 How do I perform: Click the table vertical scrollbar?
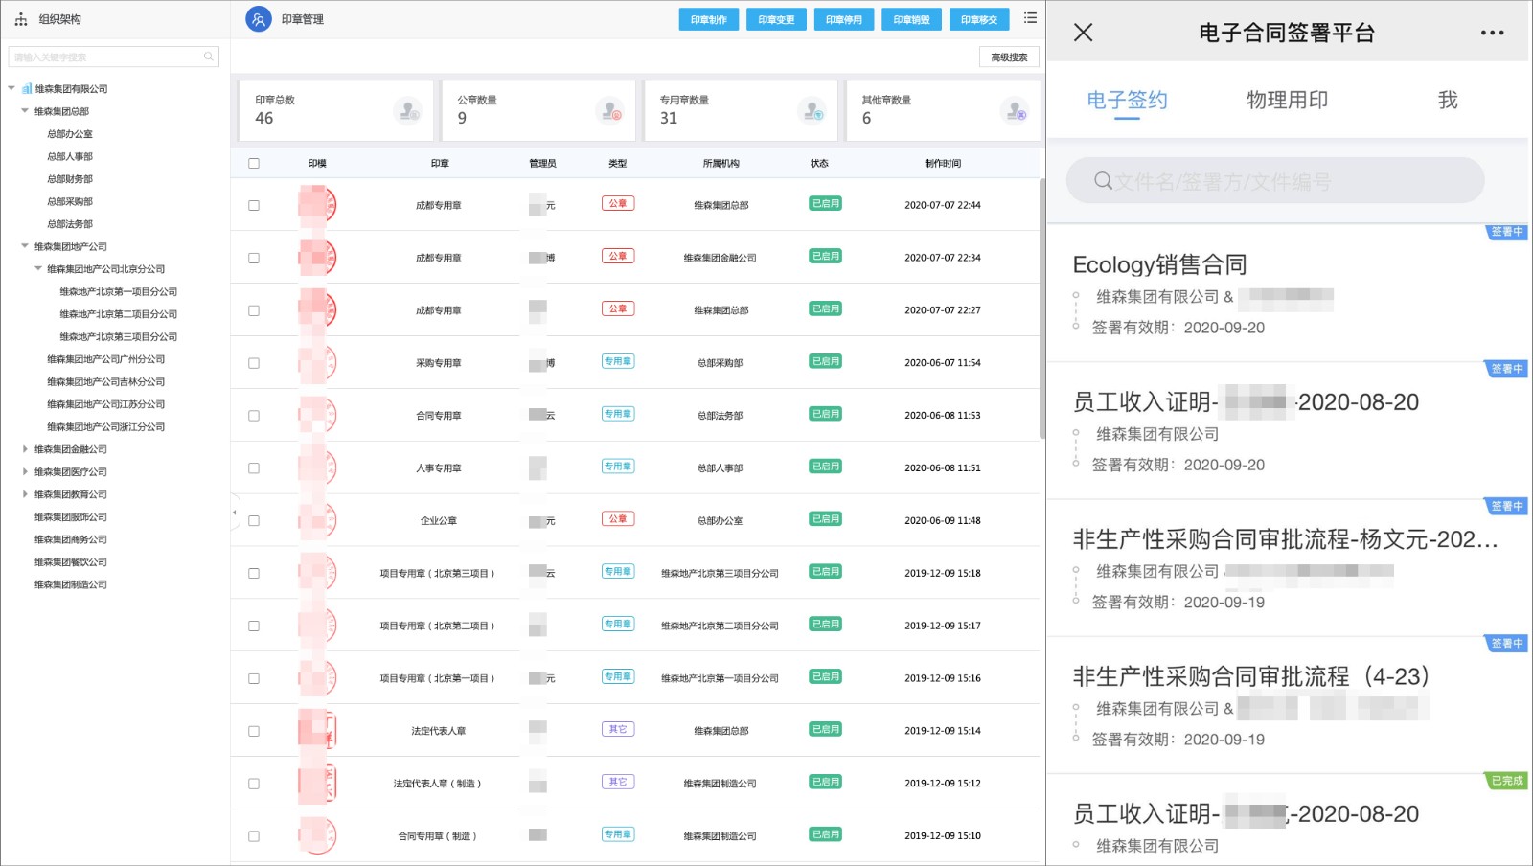(x=1042, y=307)
